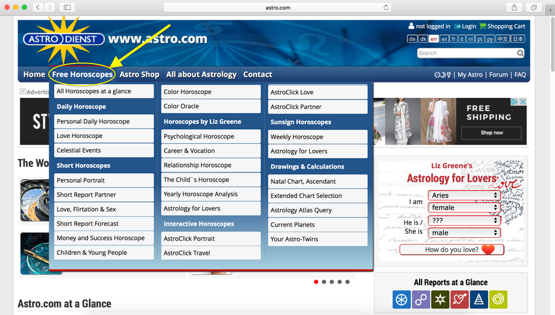
Task: Select Weekly Horoscope menu entry
Action: [317, 137]
